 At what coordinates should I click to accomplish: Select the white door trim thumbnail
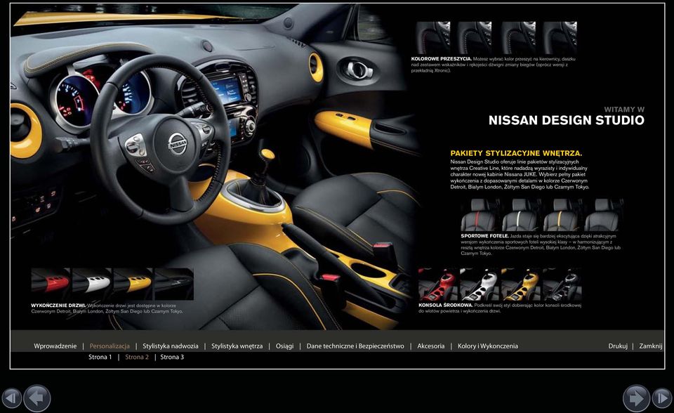[92, 284]
